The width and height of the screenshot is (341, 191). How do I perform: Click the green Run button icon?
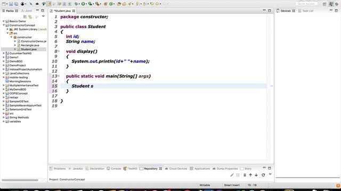(x=83, y=4)
